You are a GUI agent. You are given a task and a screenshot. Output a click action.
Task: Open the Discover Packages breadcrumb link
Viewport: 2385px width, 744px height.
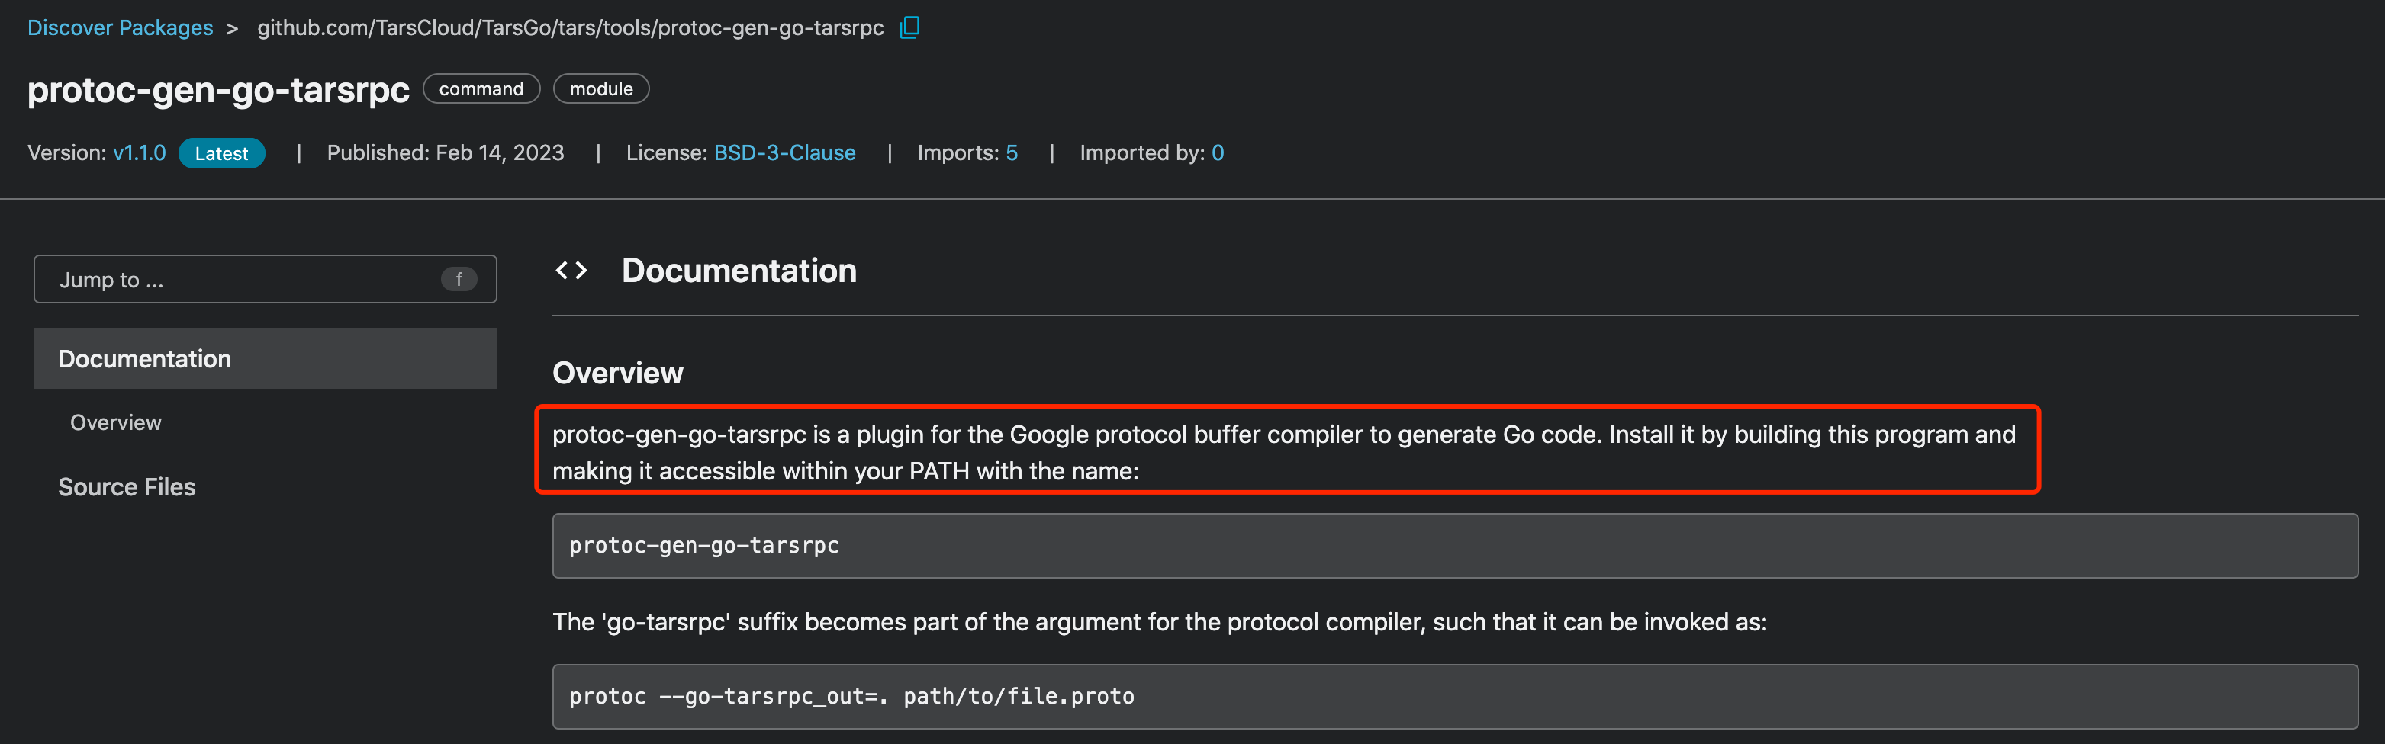tap(121, 27)
